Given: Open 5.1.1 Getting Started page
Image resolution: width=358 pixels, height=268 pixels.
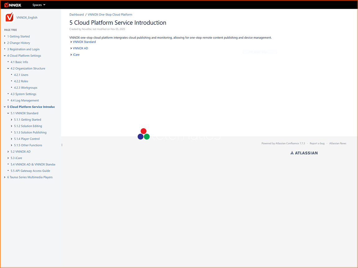Looking at the screenshot, I should point(28,120).
